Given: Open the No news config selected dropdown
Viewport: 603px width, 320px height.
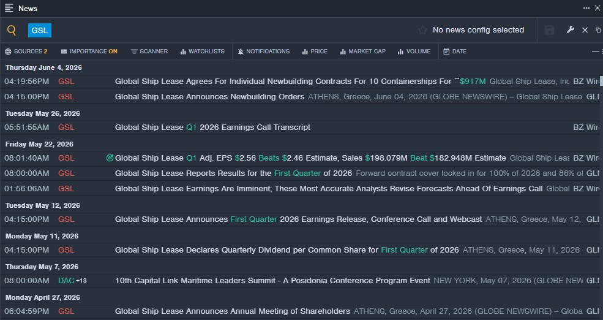Looking at the screenshot, I should [x=478, y=30].
